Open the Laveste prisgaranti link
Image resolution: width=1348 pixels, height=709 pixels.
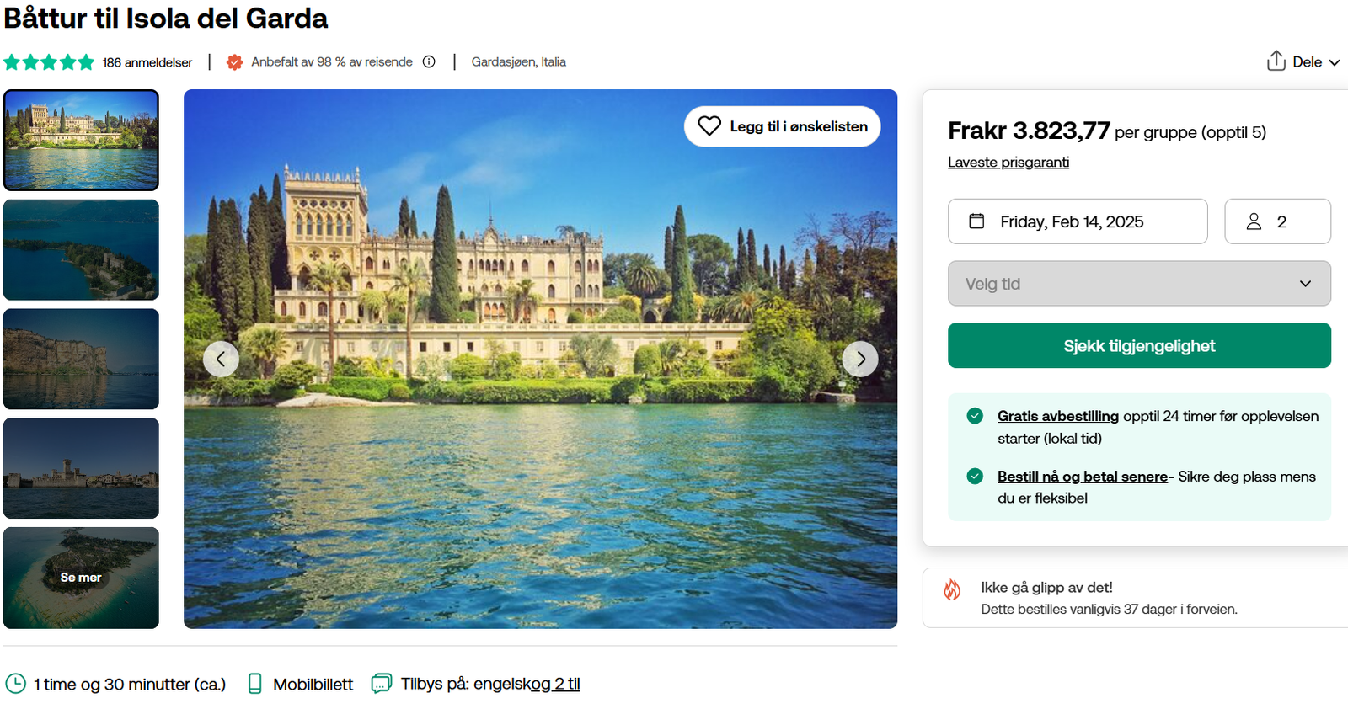click(1008, 162)
